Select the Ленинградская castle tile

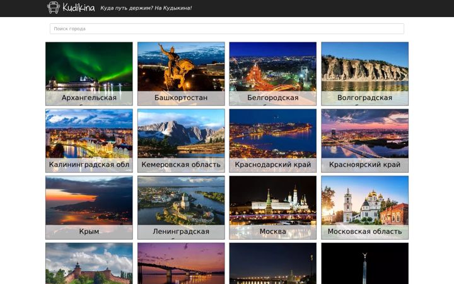tap(181, 208)
